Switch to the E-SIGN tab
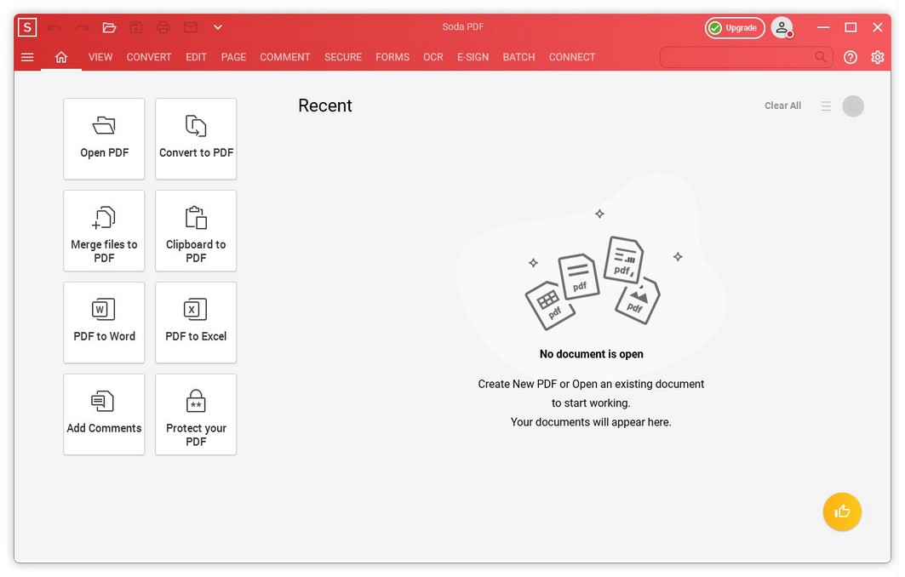This screenshot has height=577, width=905. (473, 57)
